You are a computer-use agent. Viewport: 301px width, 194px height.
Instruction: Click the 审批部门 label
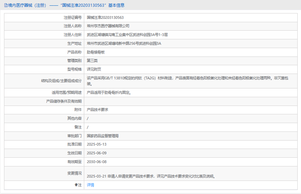click(74, 136)
